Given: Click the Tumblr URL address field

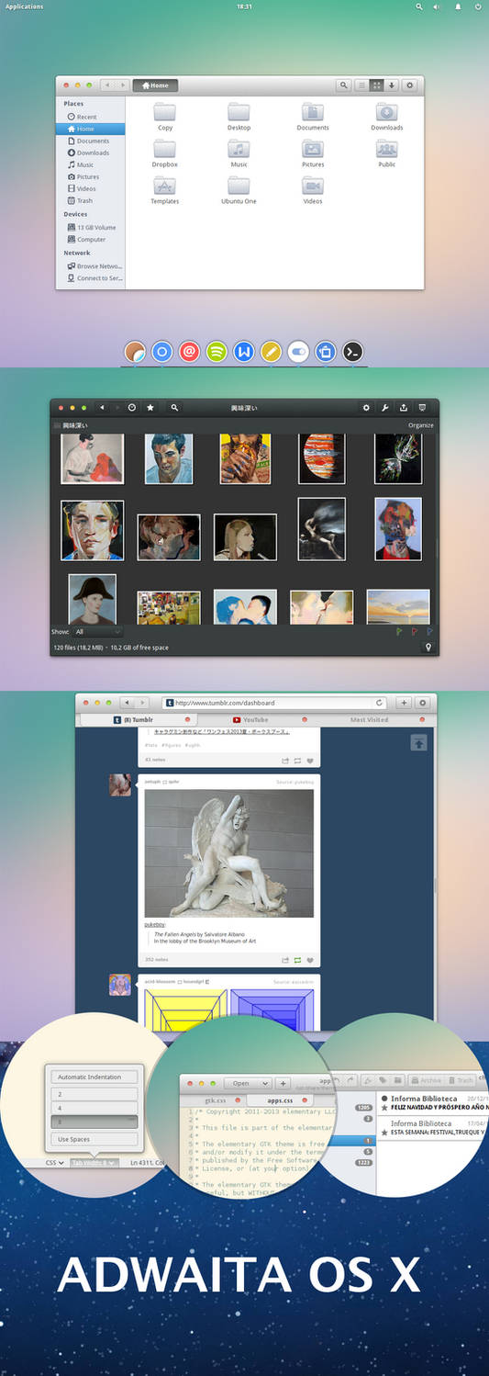Looking at the screenshot, I should click(x=274, y=703).
